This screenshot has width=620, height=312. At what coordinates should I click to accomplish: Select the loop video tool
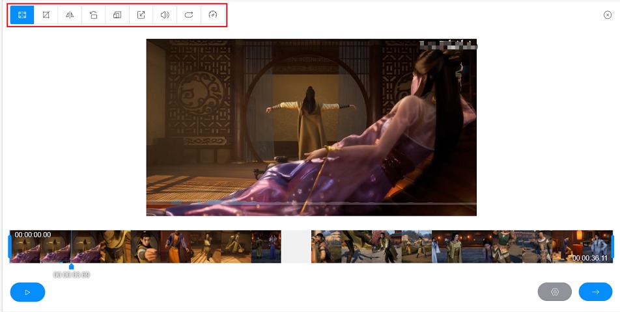(x=189, y=15)
